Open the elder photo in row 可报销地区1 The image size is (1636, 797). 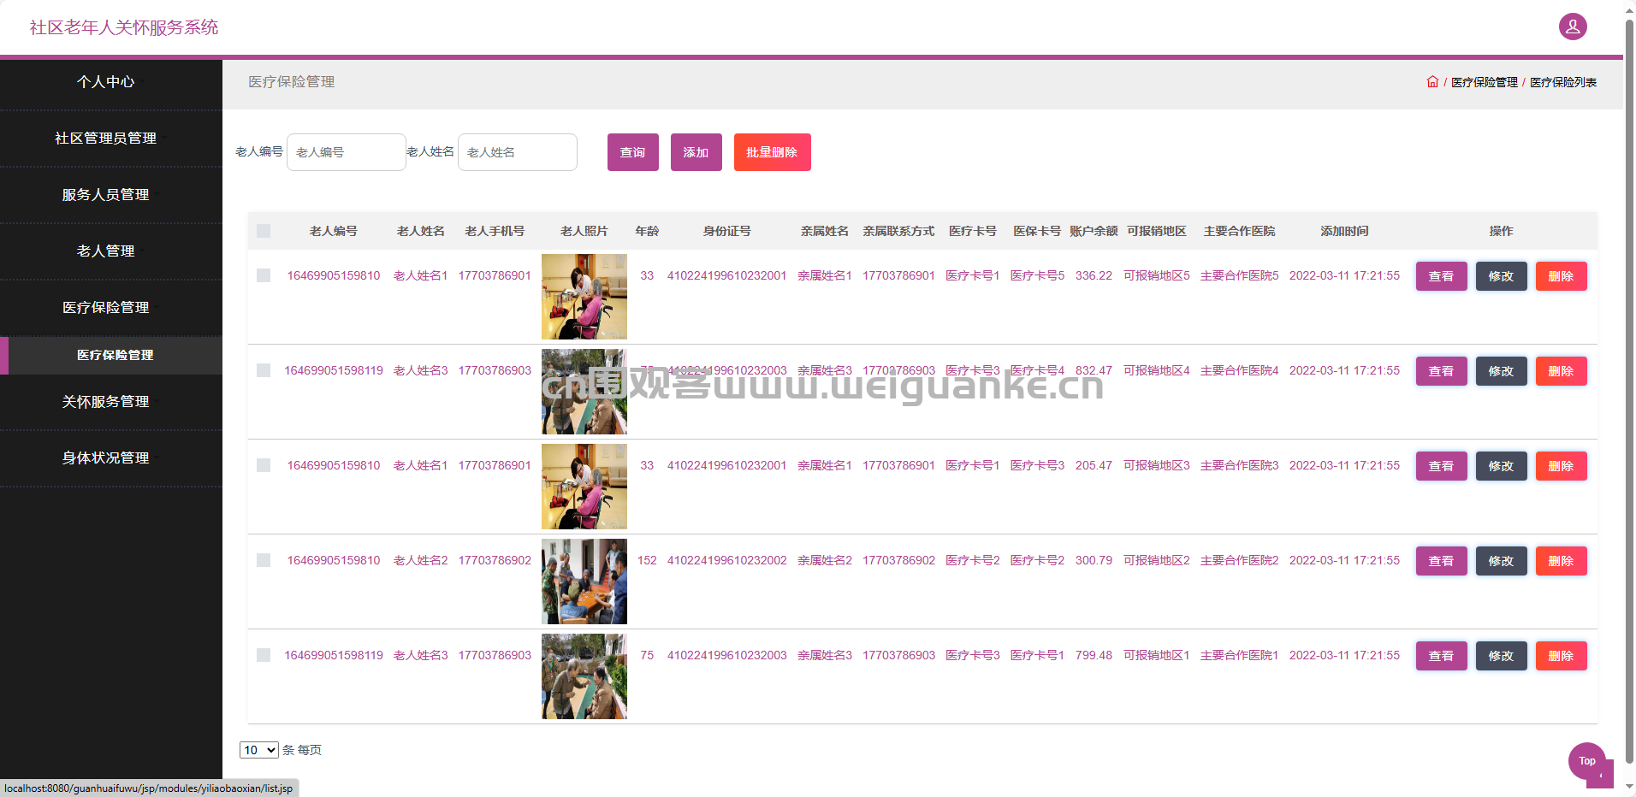(584, 676)
